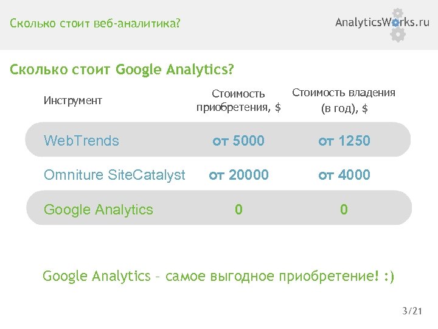Click the 'Стоимость приобретения, $' column header

[238, 101]
